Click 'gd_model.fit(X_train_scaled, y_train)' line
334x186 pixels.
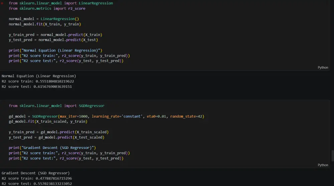click(x=48, y=122)
